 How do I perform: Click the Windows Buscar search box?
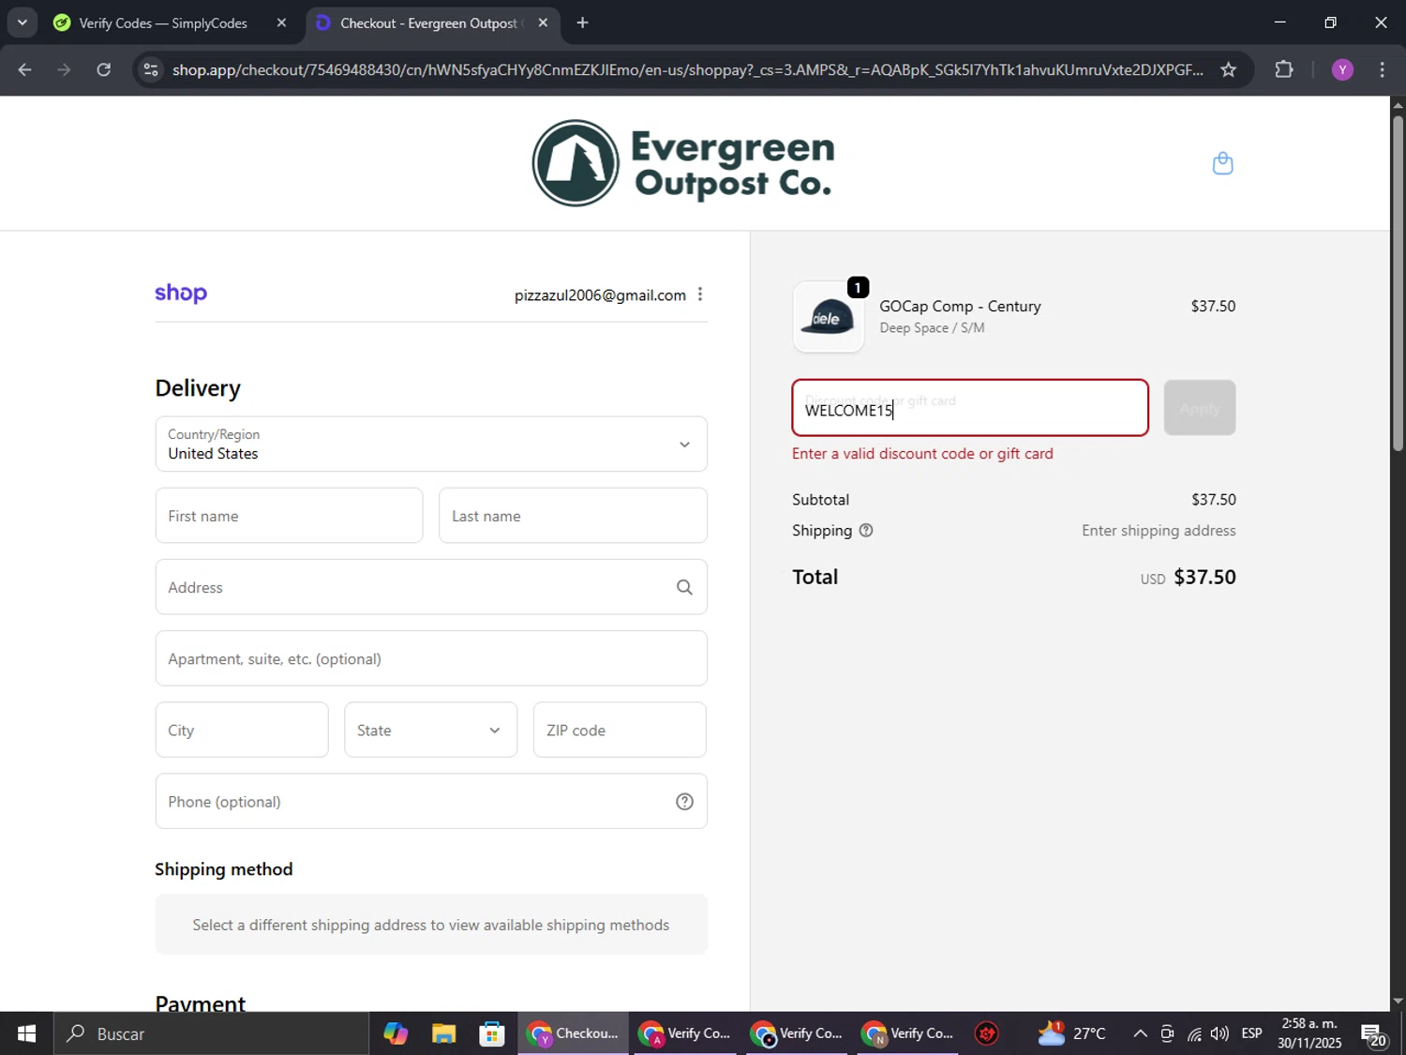(x=211, y=1033)
